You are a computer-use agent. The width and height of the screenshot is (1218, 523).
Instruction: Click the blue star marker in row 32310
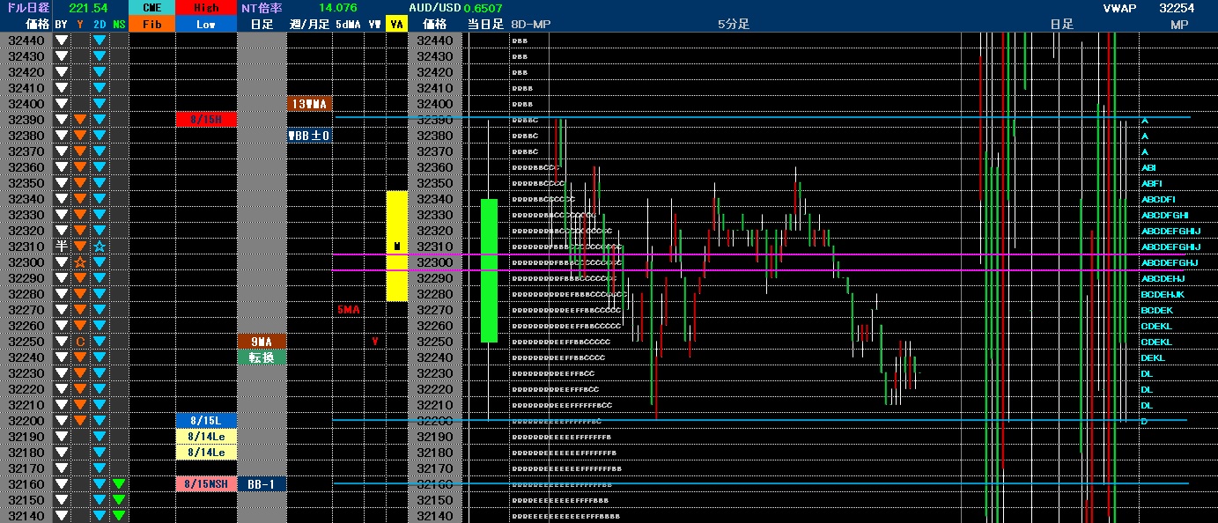coord(100,247)
